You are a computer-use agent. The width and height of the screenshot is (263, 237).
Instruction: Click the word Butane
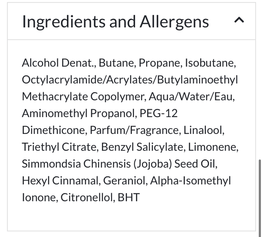(117, 63)
